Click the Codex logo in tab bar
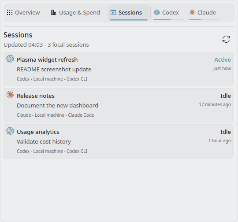238x222 pixels. pyautogui.click(x=157, y=12)
